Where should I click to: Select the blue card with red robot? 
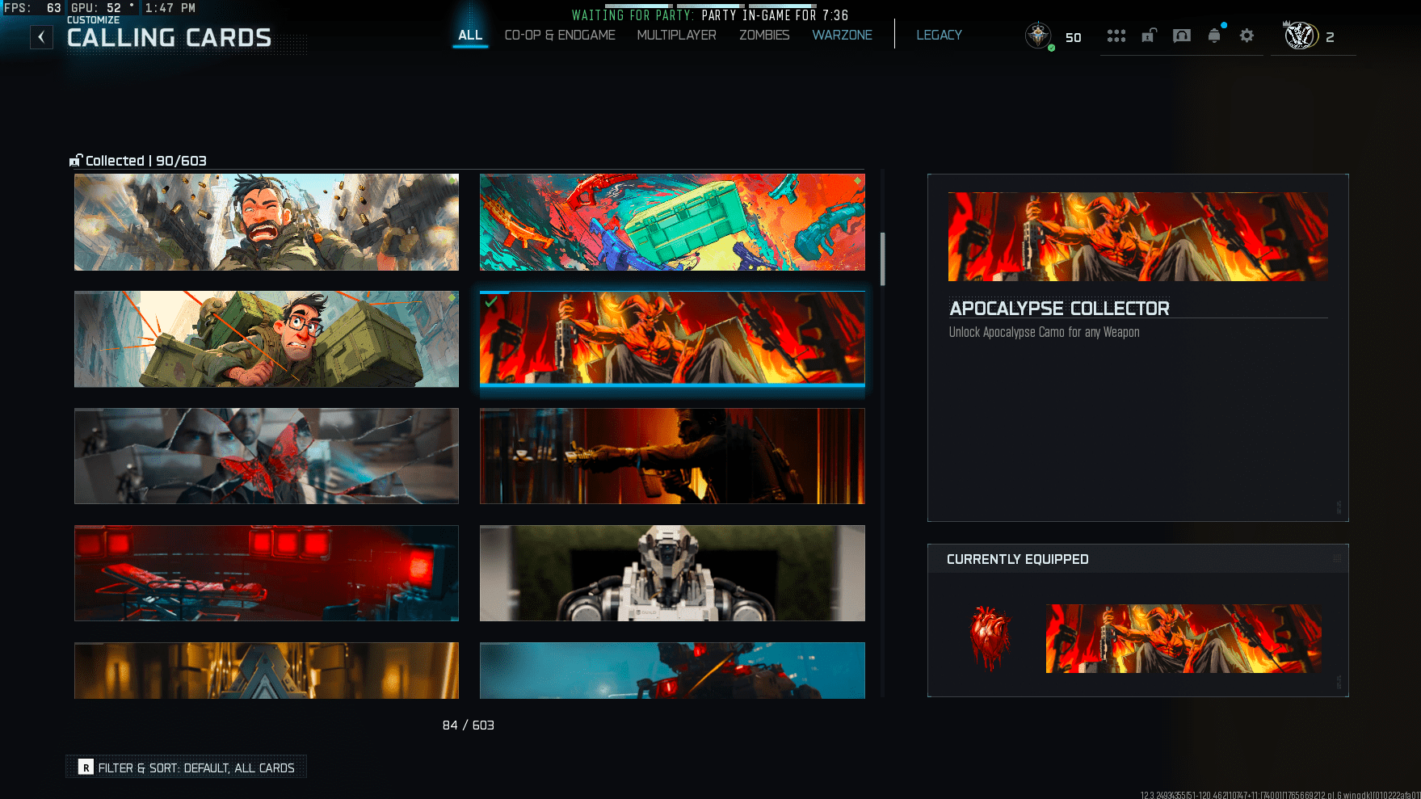point(672,671)
